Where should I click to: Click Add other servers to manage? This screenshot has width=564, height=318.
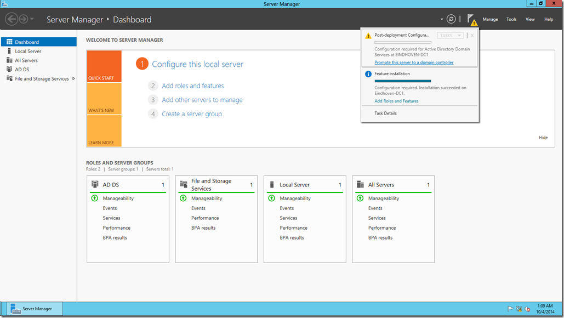202,100
